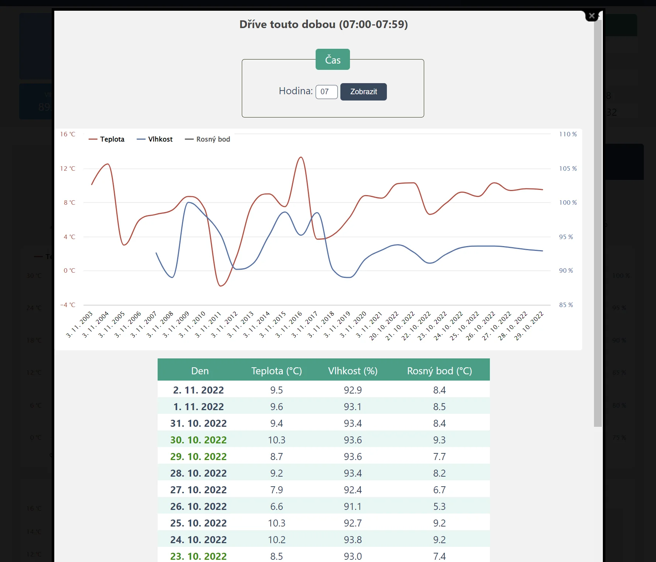Open the 23. 10. 2022 date link
This screenshot has height=562, width=656.
(198, 556)
